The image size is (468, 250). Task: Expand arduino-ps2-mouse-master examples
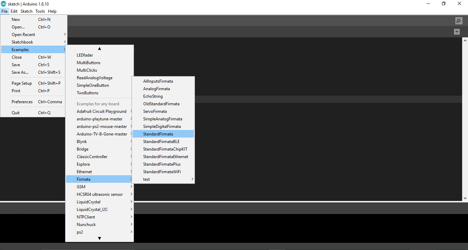point(99,127)
